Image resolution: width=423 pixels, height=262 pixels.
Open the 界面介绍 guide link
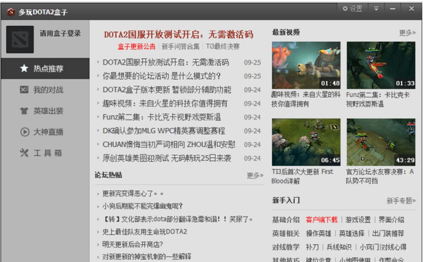pyautogui.click(x=391, y=220)
